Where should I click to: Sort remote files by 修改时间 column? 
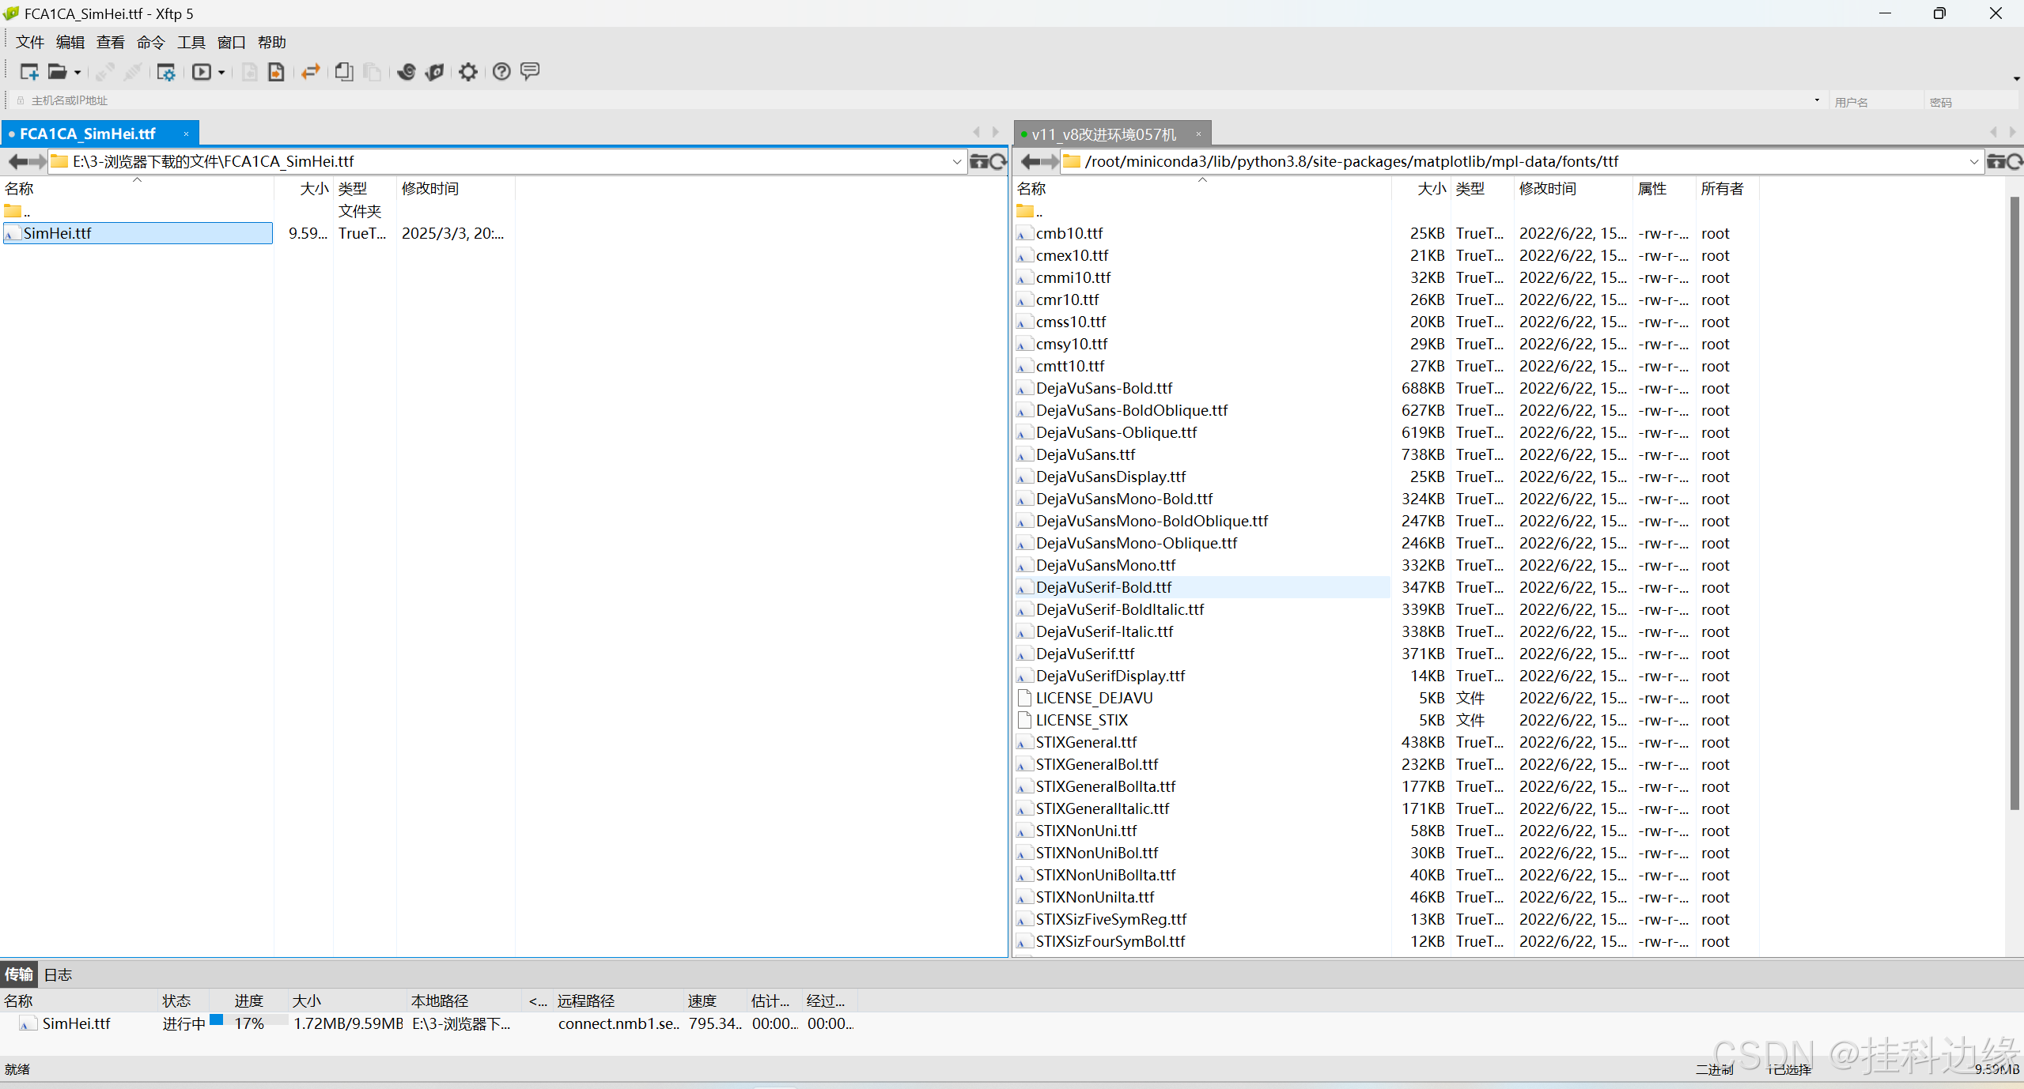[x=1548, y=189]
